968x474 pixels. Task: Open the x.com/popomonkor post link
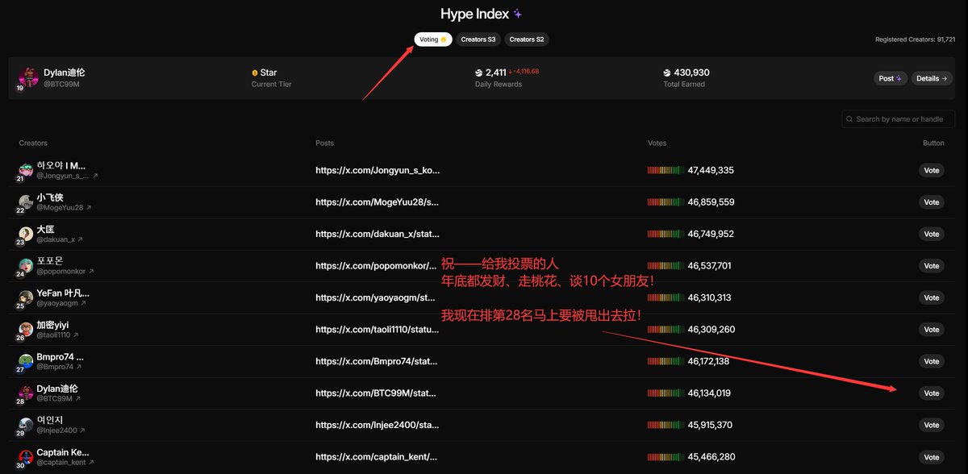378,266
